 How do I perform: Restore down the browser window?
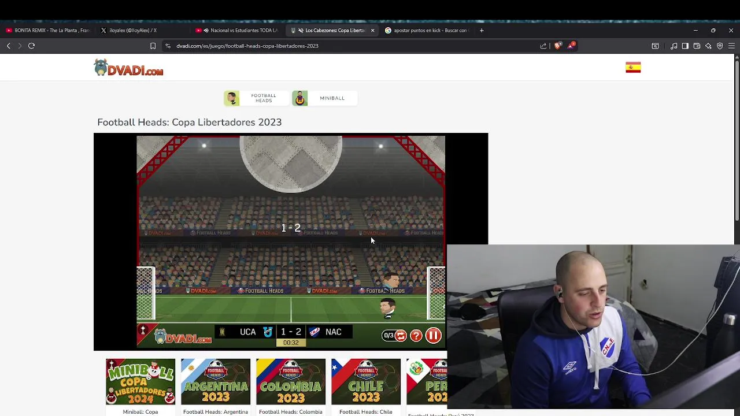pos(713,30)
